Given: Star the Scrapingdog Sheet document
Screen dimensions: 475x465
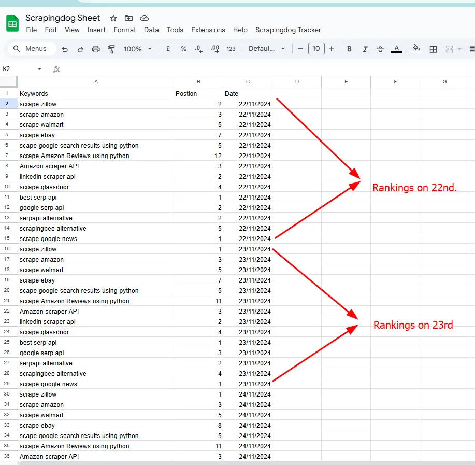Looking at the screenshot, I should point(112,18).
